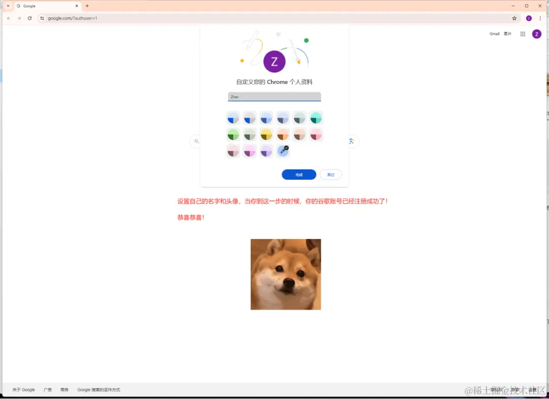Go forward using the forward arrow
Viewport: 549px width, 399px height.
19,18
